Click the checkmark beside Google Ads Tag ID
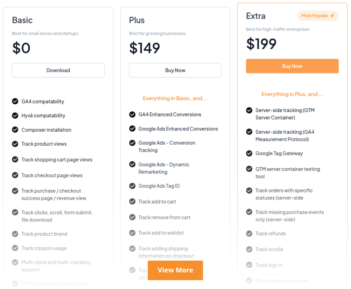Screen dimensions: 351x289 tap(132, 186)
